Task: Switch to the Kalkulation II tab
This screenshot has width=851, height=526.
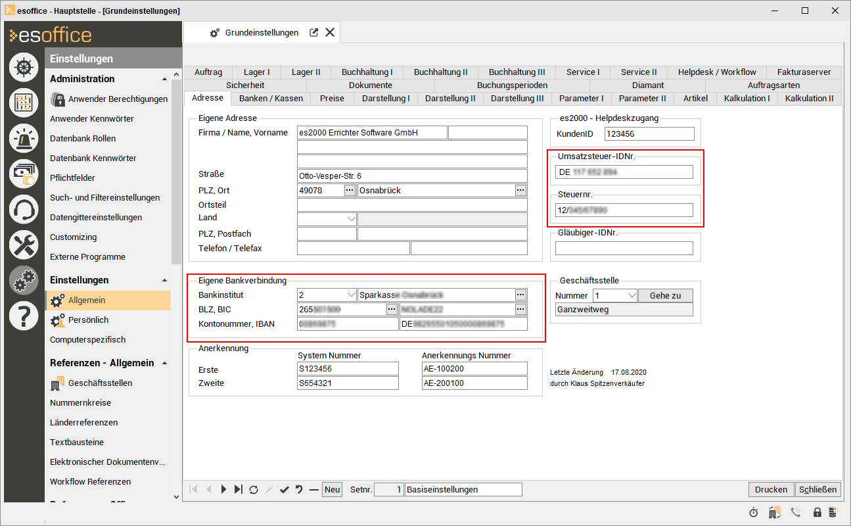Action: coord(809,99)
